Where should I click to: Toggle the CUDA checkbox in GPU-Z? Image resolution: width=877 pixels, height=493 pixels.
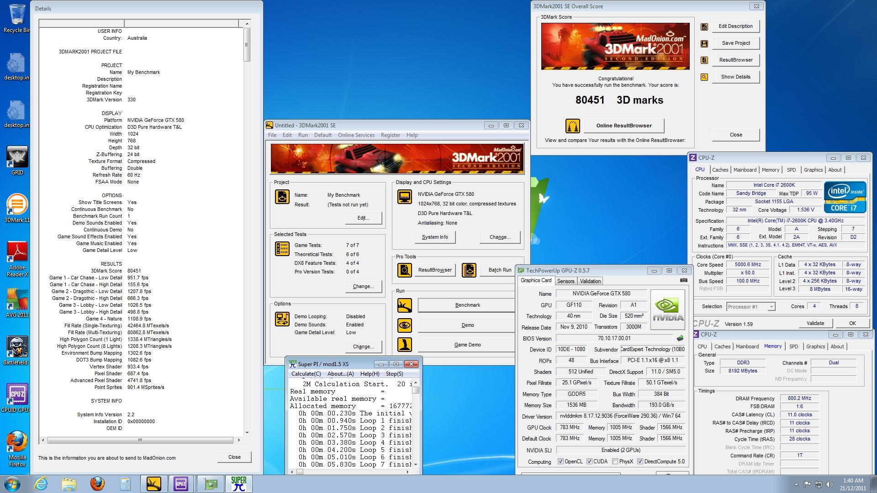(589, 462)
